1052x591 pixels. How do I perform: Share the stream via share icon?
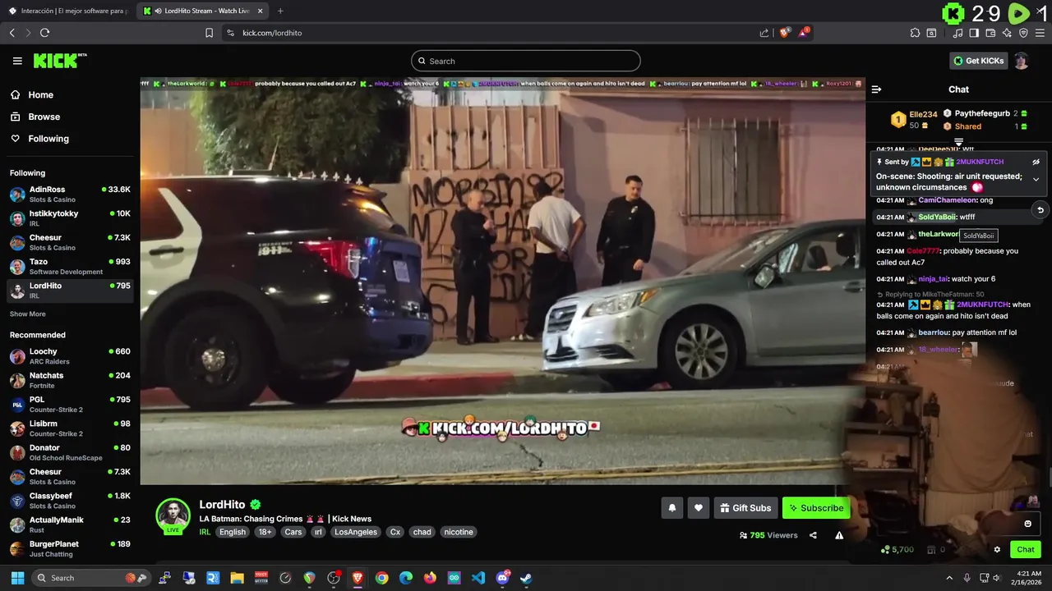coord(813,535)
